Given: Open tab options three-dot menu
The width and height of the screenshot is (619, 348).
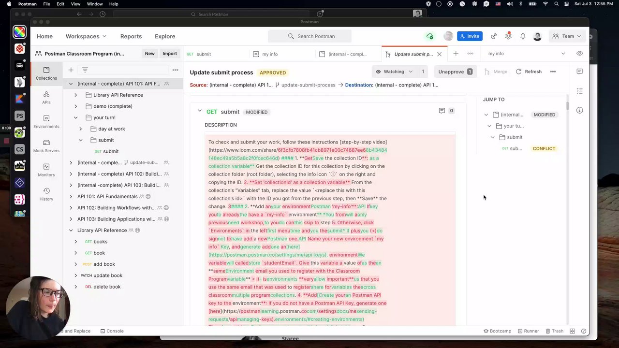Looking at the screenshot, I should pos(470,54).
